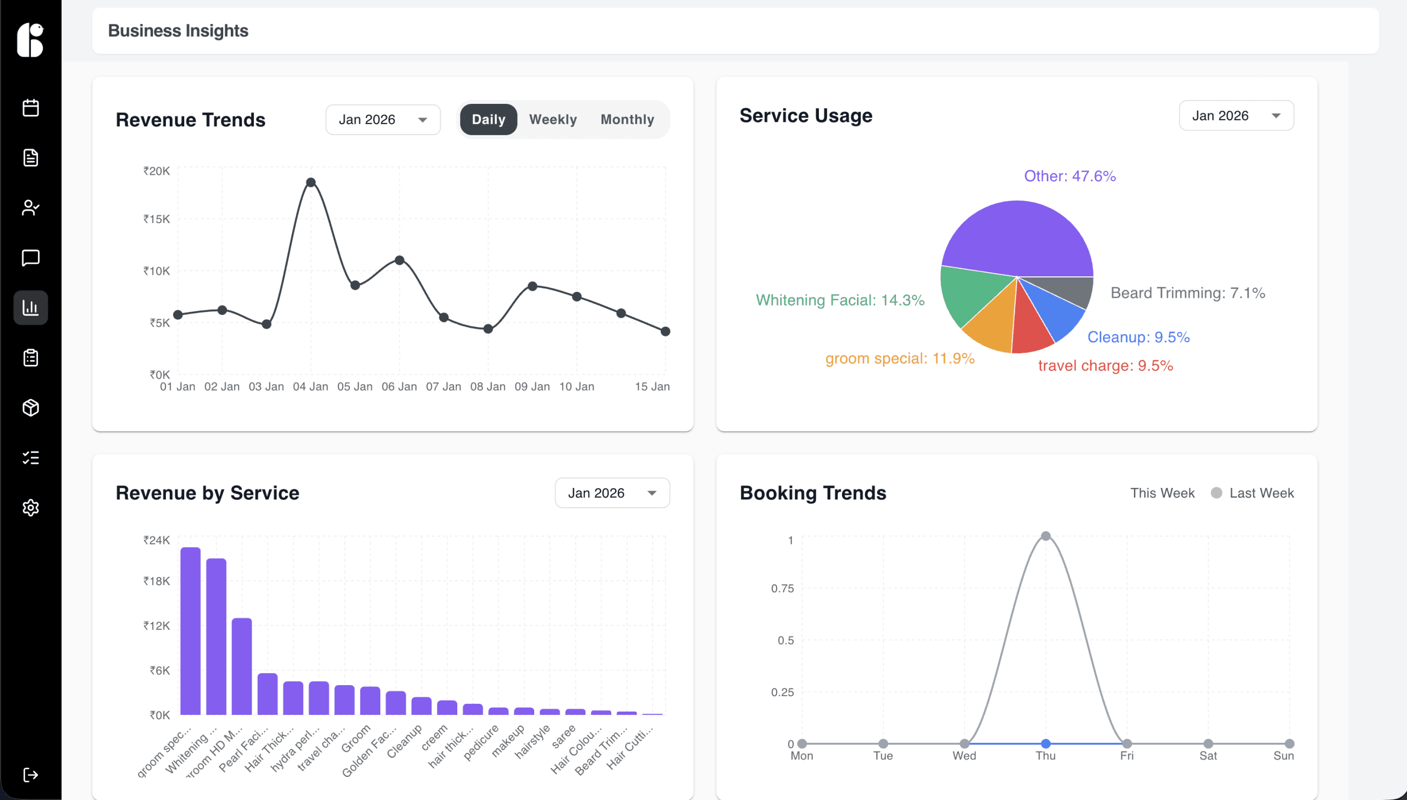The width and height of the screenshot is (1407, 800).
Task: Click the 04 Jan peak data point
Action: [x=311, y=182]
